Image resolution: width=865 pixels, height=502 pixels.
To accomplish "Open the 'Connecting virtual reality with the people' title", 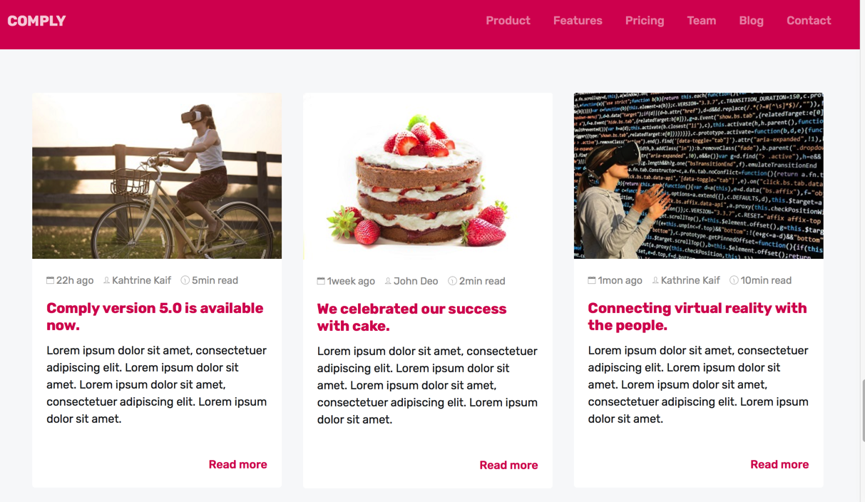I will point(697,317).
